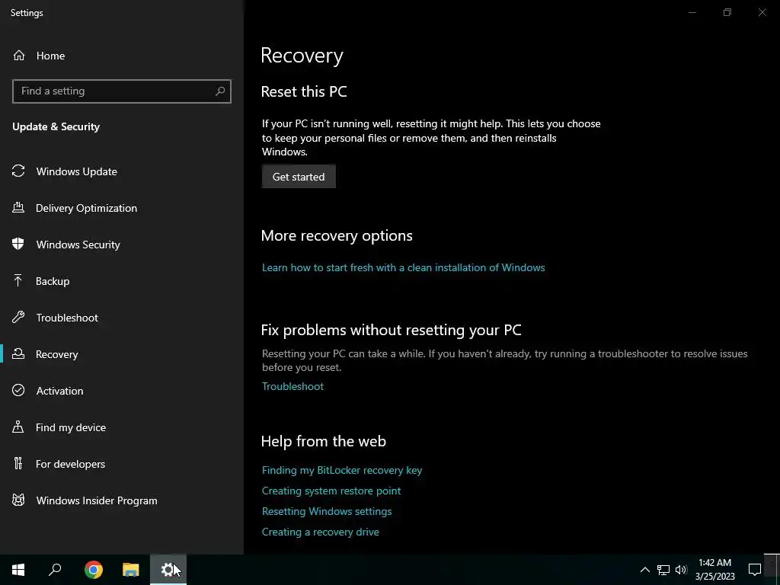This screenshot has width=780, height=585.
Task: Select the Find my device label
Action: (x=71, y=427)
